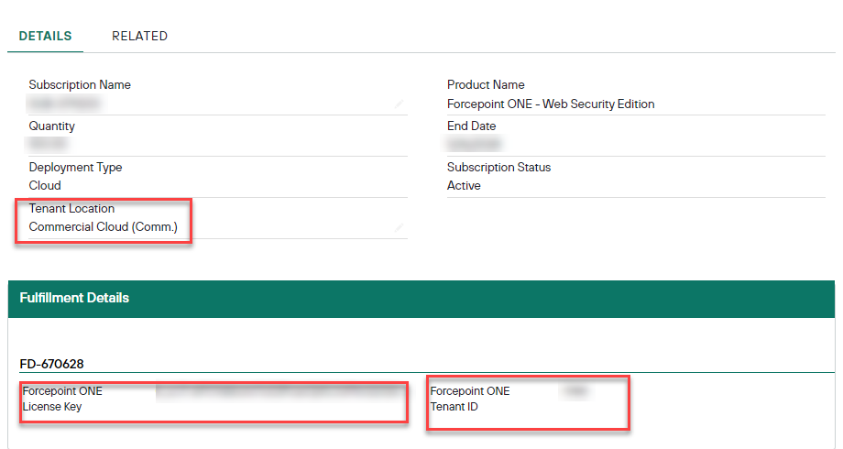Click the Subscription Status field label
Screen dimensions: 843x449
[x=498, y=167]
